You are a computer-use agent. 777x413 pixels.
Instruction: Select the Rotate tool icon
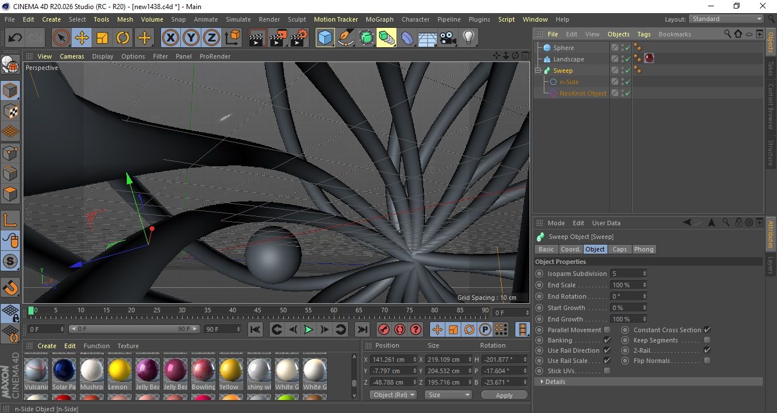[x=123, y=38]
